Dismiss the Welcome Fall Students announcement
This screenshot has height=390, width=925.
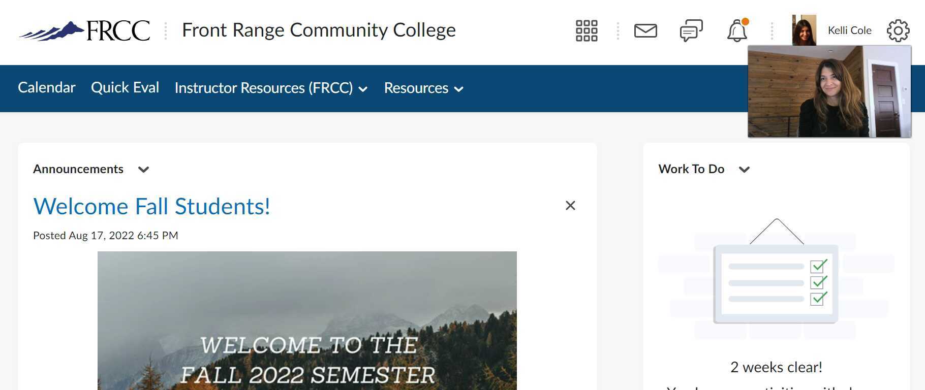(x=570, y=206)
